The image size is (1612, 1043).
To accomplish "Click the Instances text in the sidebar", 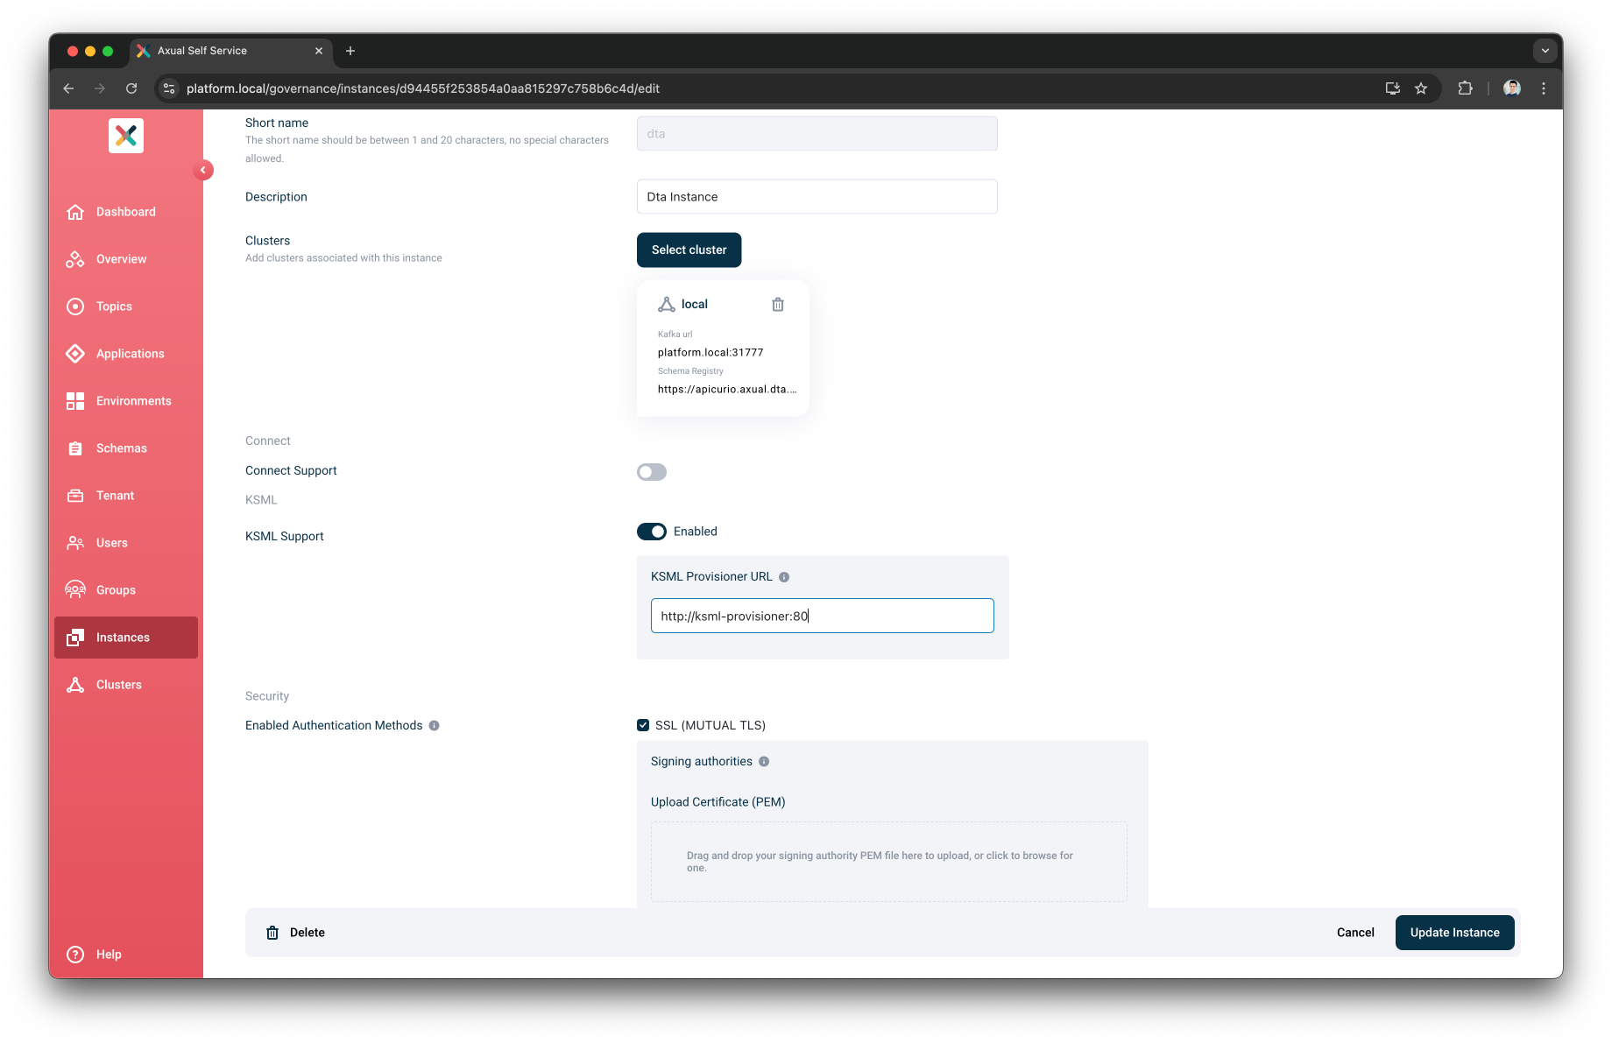I will tap(123, 638).
